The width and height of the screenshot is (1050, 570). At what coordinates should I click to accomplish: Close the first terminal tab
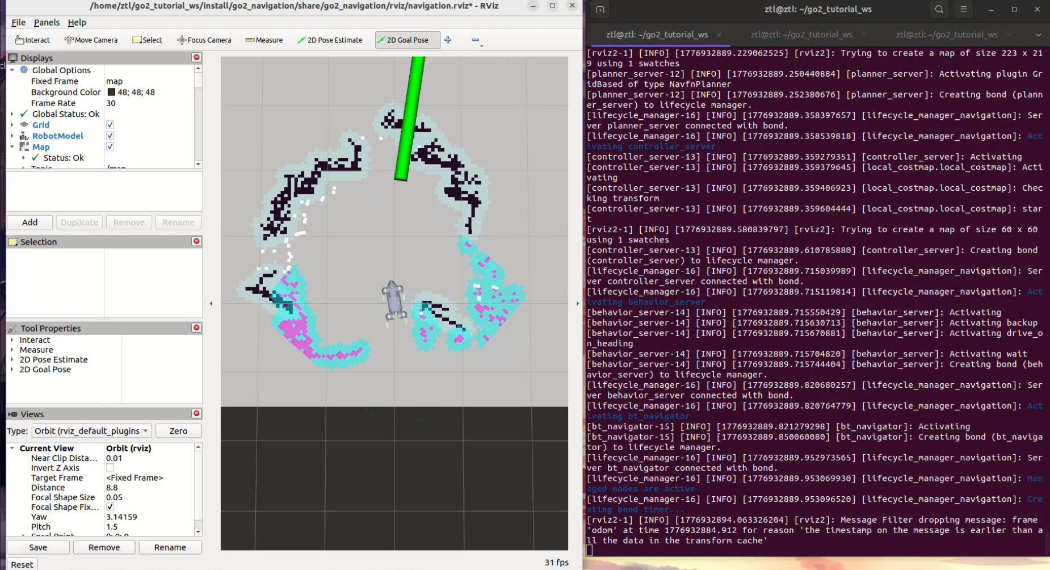coord(719,35)
